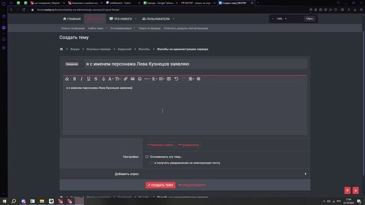
Task: Open the insert more-options dropdown in toolbar
Action: [x=147, y=79]
